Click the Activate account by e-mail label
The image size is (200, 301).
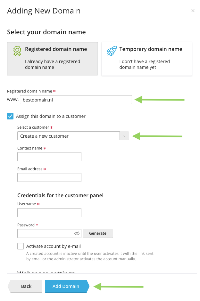coord(54,246)
